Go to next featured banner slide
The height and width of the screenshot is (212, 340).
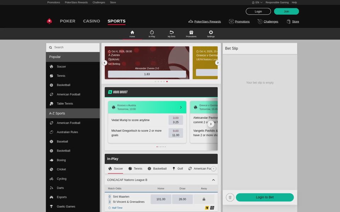click(217, 63)
